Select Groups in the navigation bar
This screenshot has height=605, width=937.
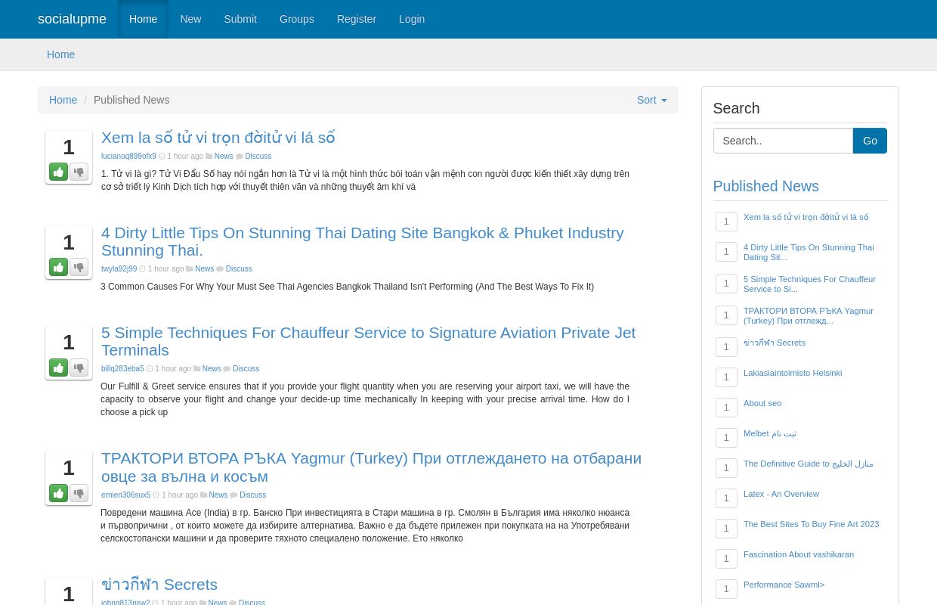click(296, 19)
